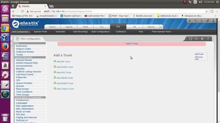Screen dimensions: 220x123
Task: Open Time Conditions in sidebar
Action: (24, 92)
